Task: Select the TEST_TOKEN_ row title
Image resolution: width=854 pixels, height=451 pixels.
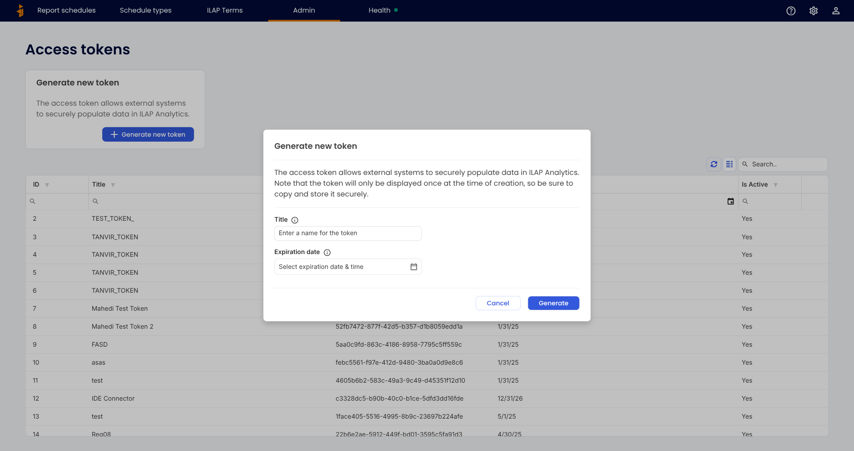Action: tap(113, 219)
